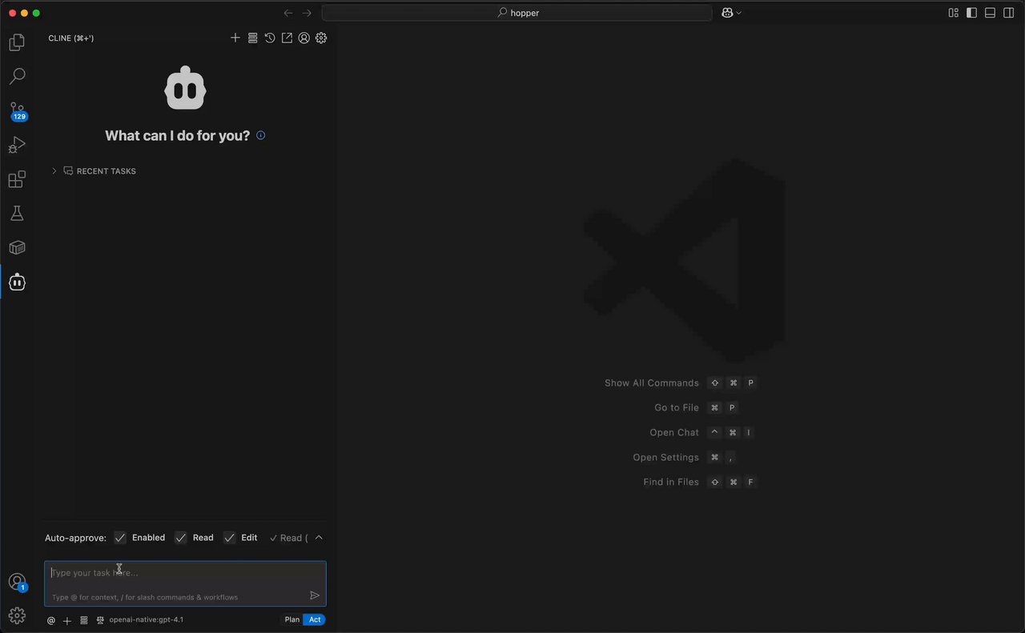Image resolution: width=1025 pixels, height=633 pixels.
Task: Open model selector openai-native:gpt-4.1
Action: [x=147, y=620]
